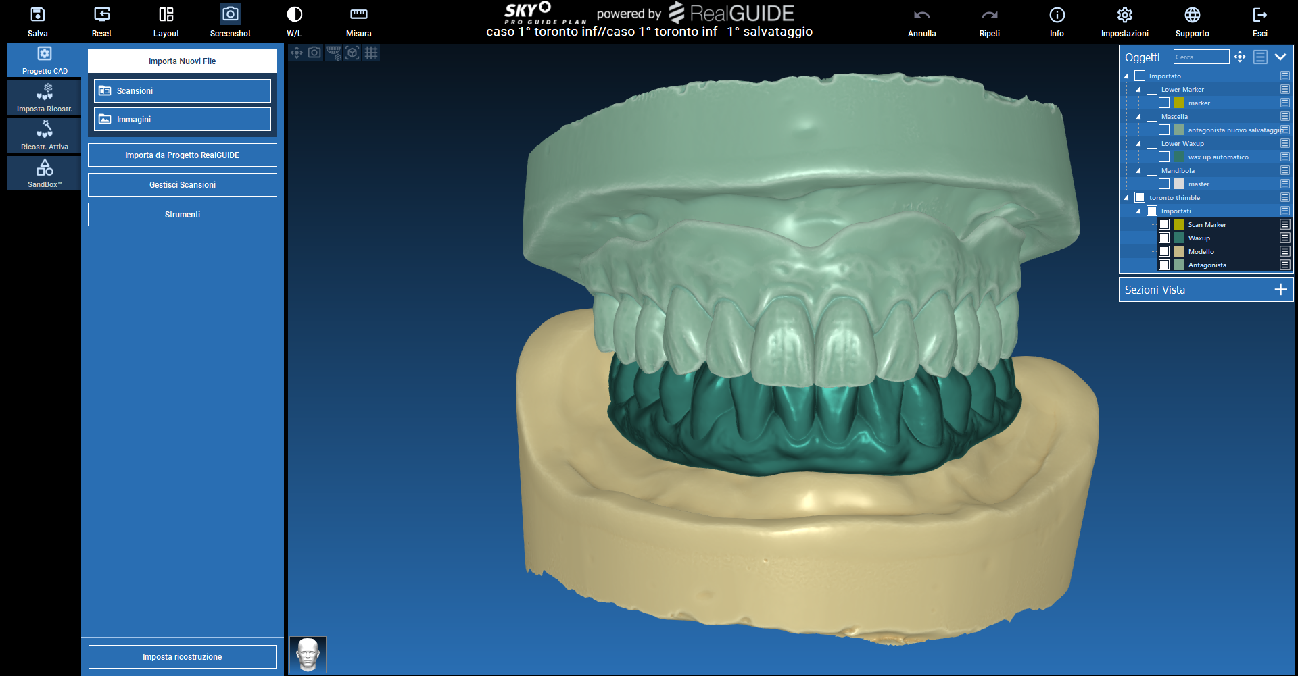Toggle the grid icon in viewport toolbar
The height and width of the screenshot is (676, 1298).
(x=371, y=53)
